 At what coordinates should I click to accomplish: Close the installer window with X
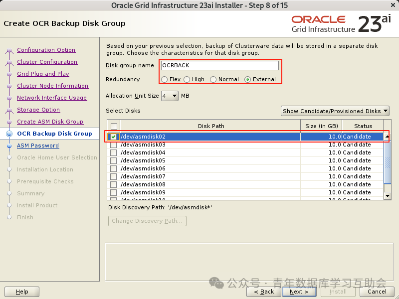coord(393,5)
